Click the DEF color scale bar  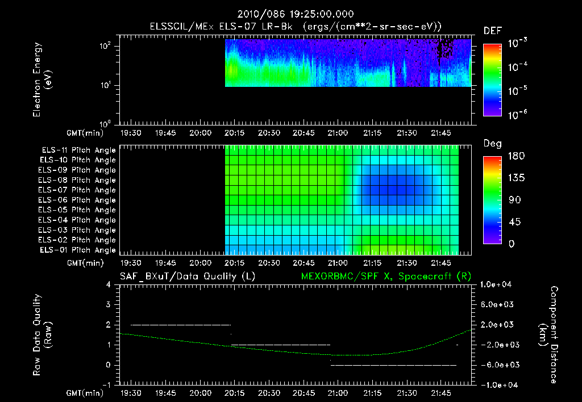pos(493,79)
